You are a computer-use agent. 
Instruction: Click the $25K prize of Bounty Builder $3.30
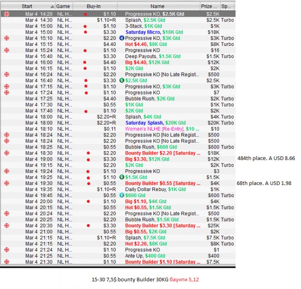point(213,225)
